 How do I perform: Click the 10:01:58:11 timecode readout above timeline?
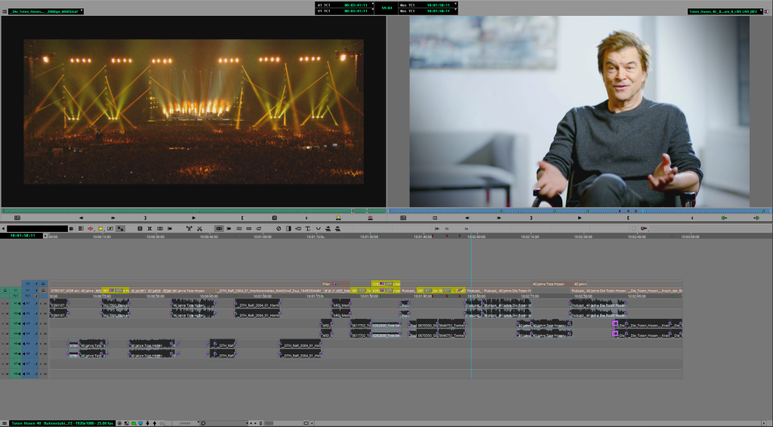23,236
